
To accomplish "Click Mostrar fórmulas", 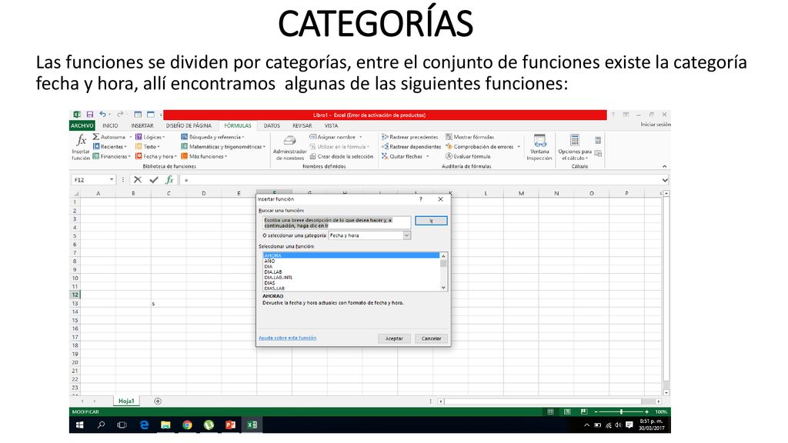I will point(470,137).
